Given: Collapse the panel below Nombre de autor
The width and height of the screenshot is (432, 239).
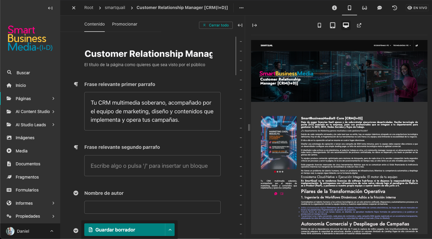Looking at the screenshot, I should pyautogui.click(x=76, y=231).
